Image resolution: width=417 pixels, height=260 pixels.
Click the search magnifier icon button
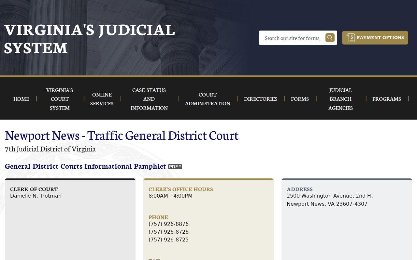point(330,38)
